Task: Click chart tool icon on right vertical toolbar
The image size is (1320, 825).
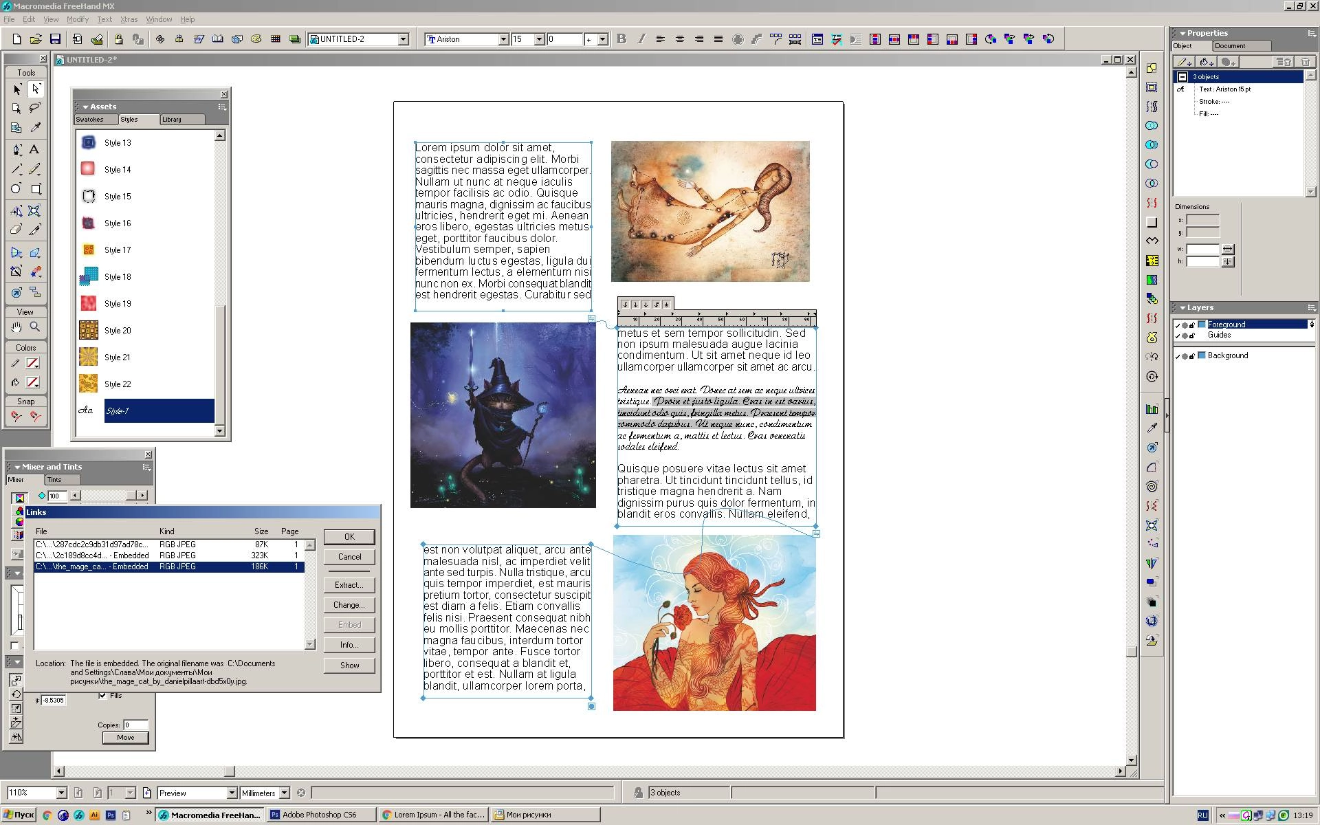Action: (x=1152, y=408)
